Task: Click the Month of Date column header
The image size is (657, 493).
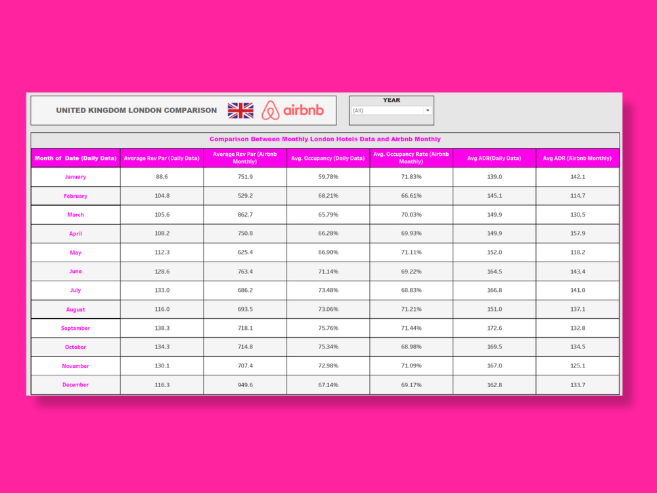Action: click(76, 158)
